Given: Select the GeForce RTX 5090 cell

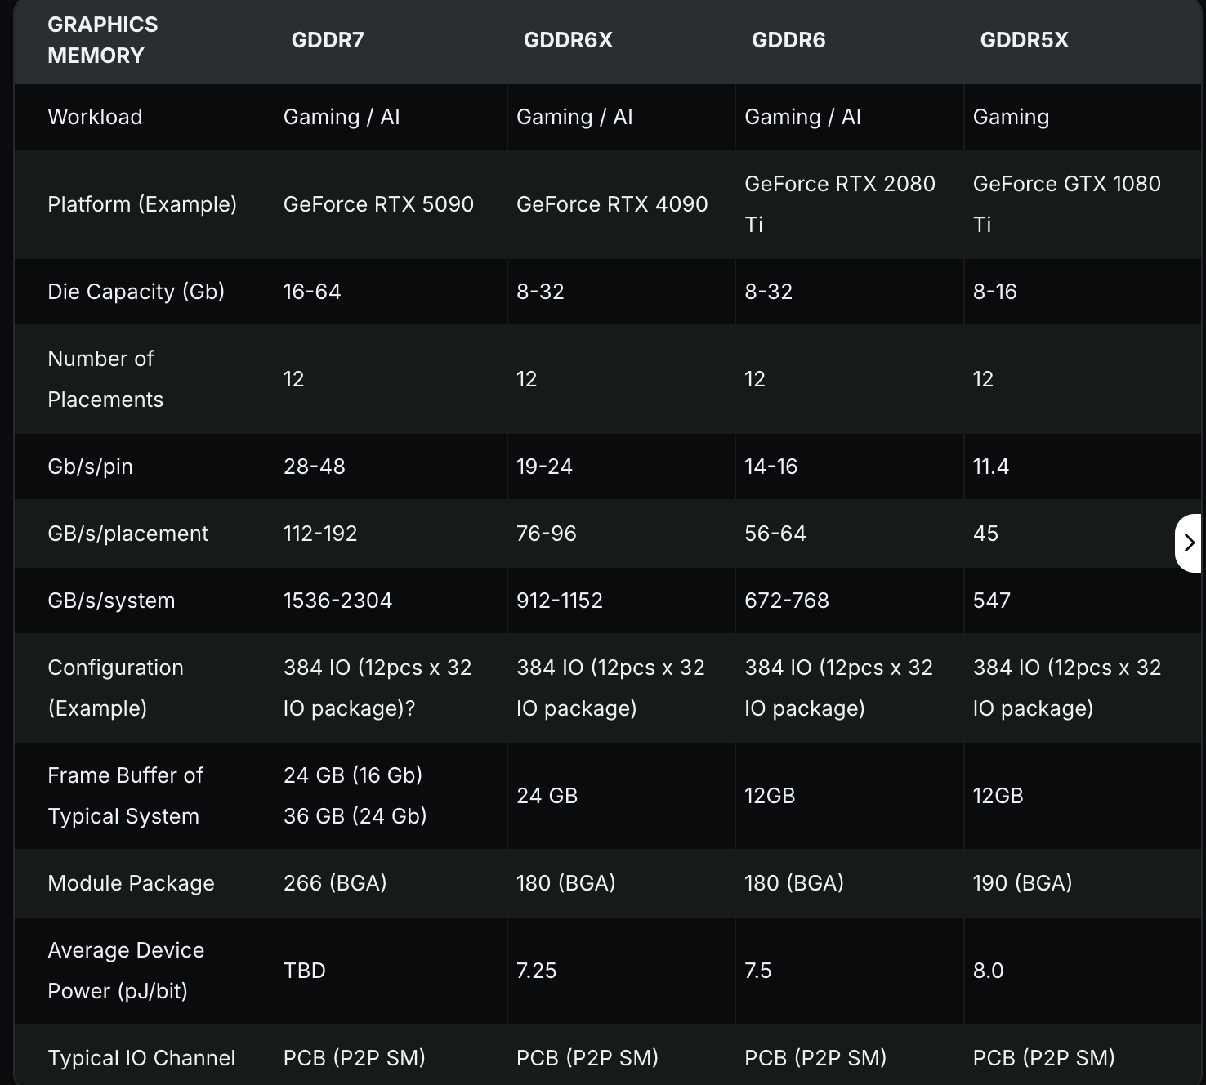Looking at the screenshot, I should (x=378, y=204).
